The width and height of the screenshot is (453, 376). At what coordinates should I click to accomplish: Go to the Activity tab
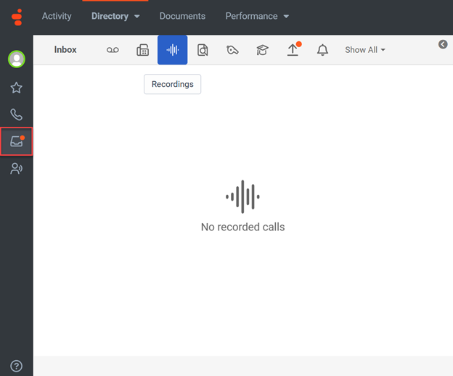pyautogui.click(x=57, y=16)
